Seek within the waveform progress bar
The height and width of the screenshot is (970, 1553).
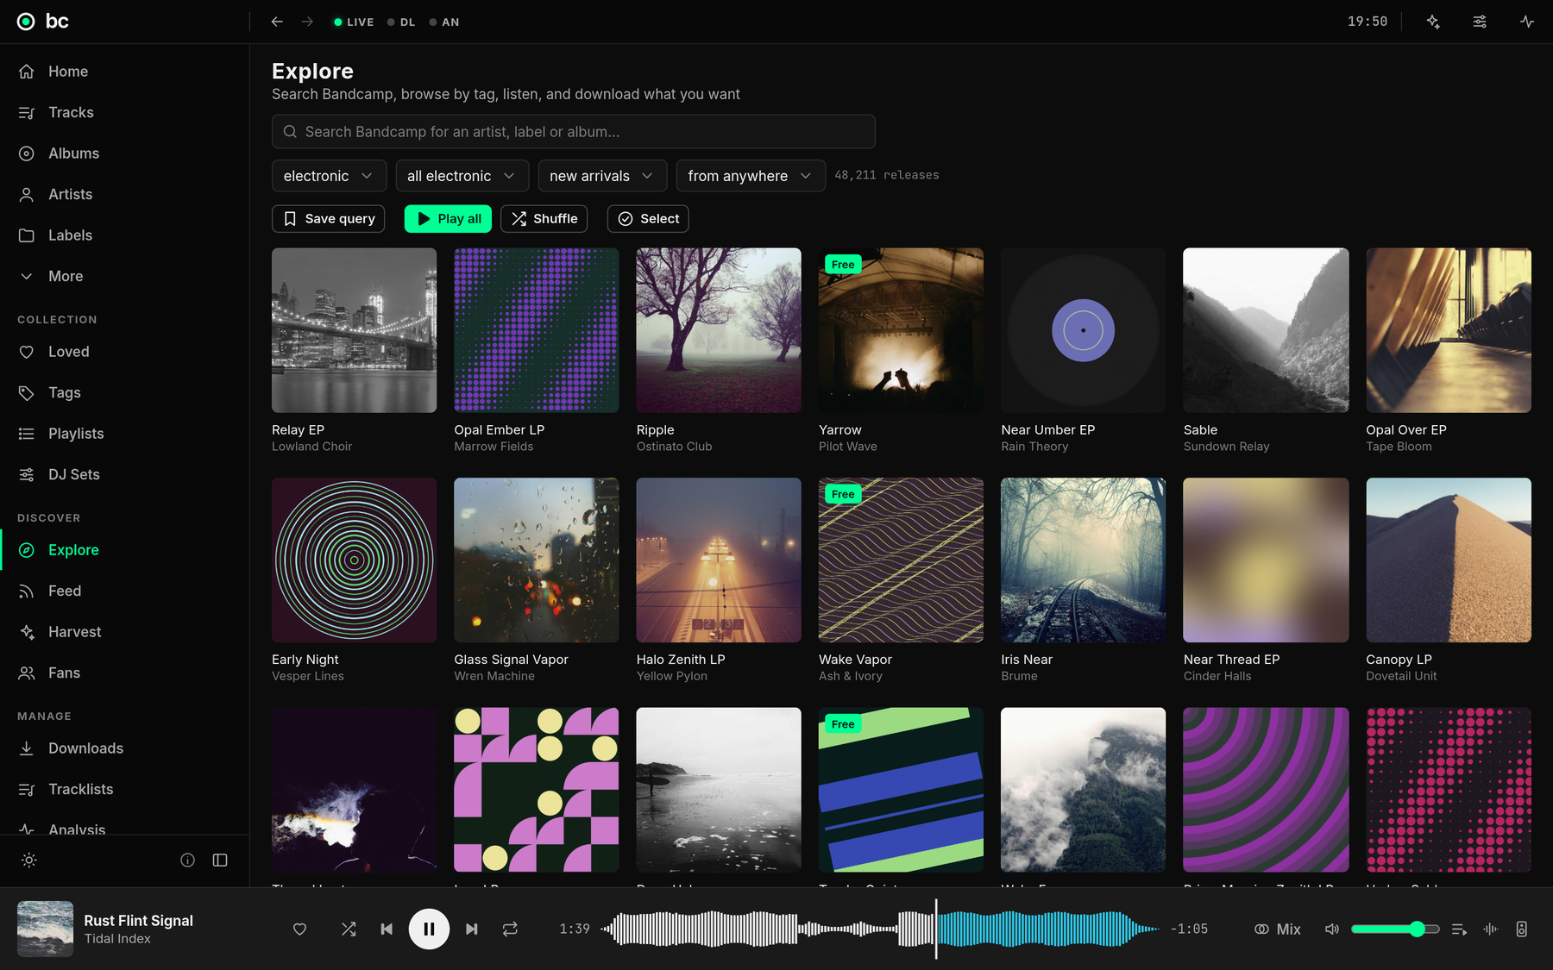tap(879, 929)
